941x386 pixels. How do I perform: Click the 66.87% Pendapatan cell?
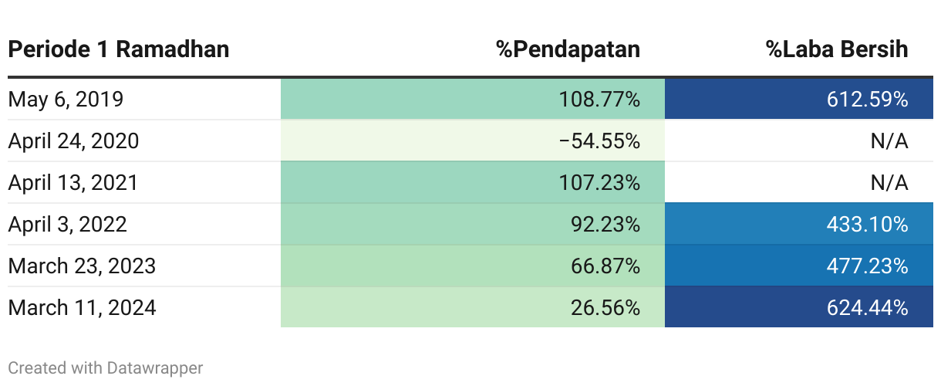472,266
